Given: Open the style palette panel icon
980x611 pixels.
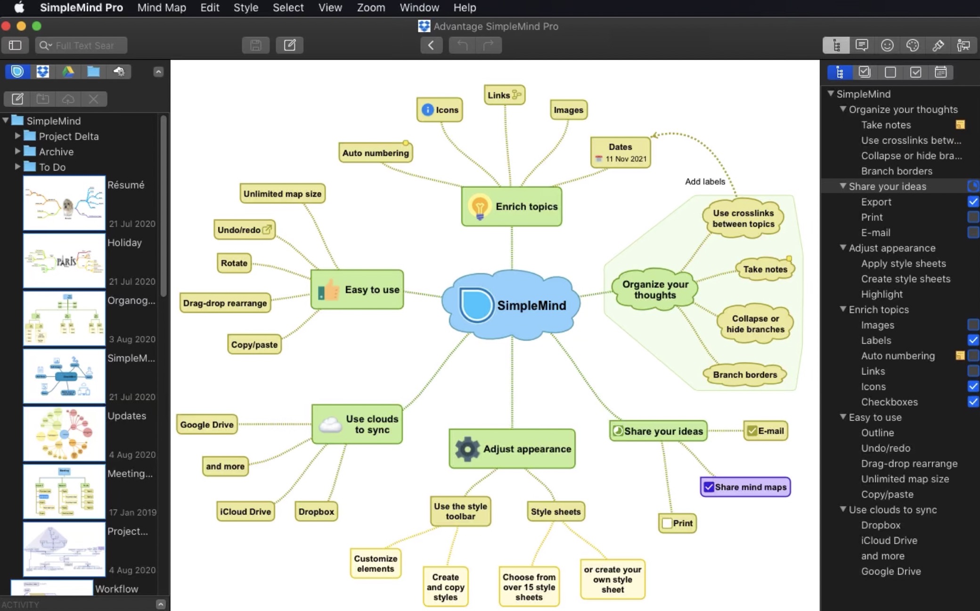Looking at the screenshot, I should pos(912,45).
